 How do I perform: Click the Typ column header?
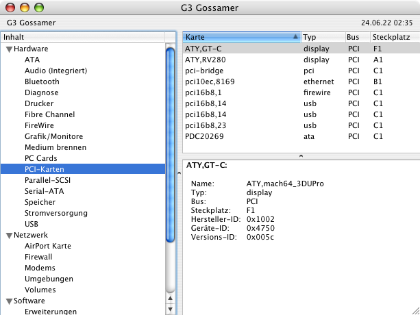pyautogui.click(x=323, y=37)
